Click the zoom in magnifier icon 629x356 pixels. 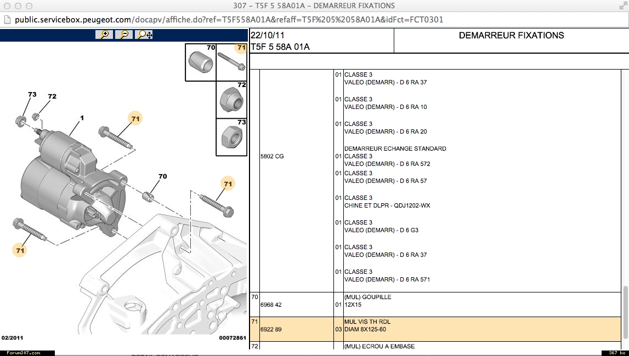tap(104, 35)
